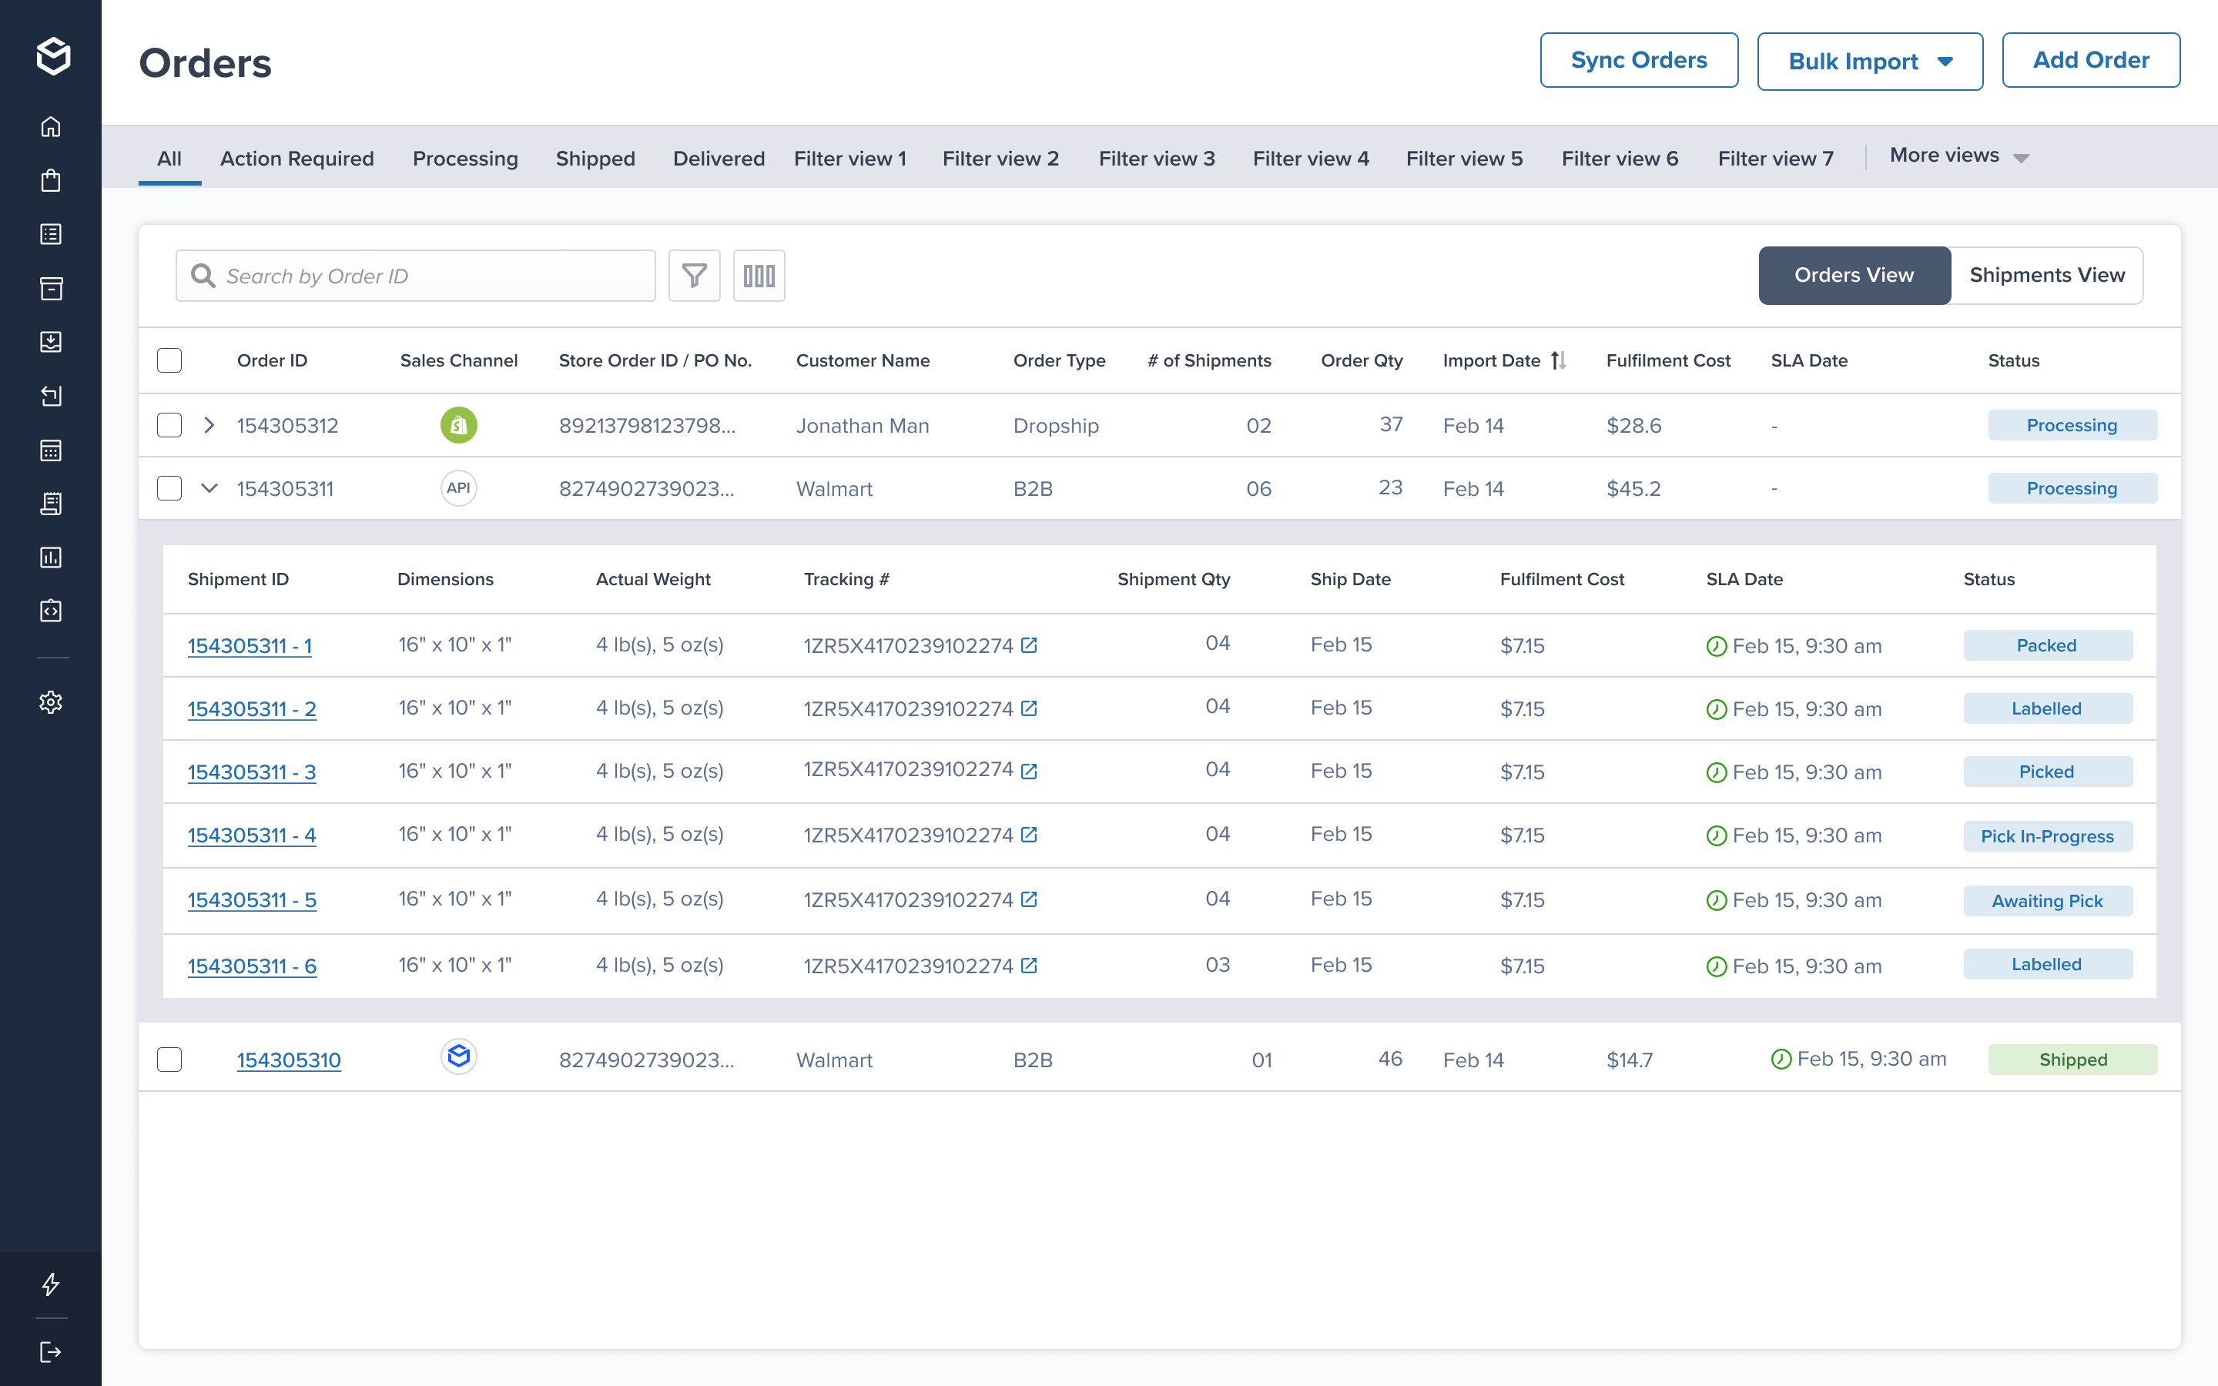Expand order 154305312 row chevron
This screenshot has width=2218, height=1386.
(209, 425)
